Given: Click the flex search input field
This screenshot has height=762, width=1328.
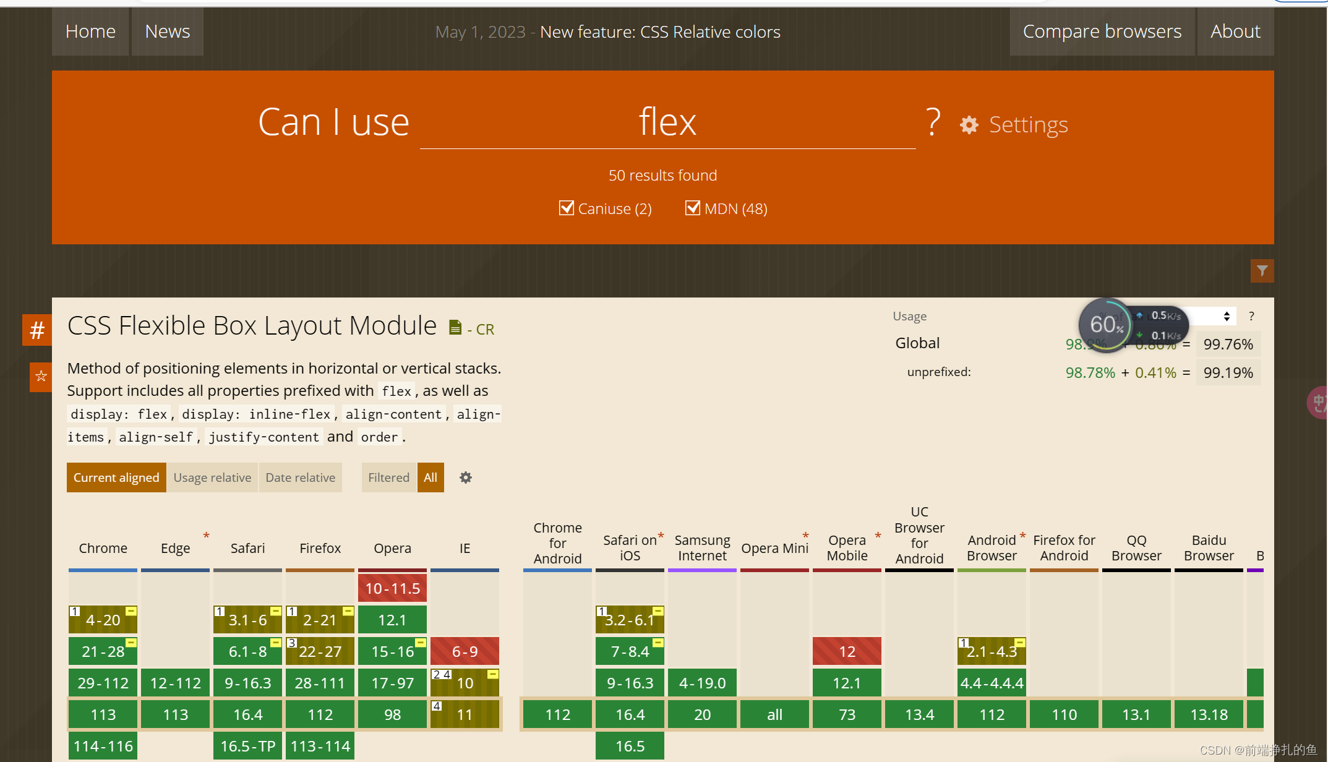Looking at the screenshot, I should [667, 122].
